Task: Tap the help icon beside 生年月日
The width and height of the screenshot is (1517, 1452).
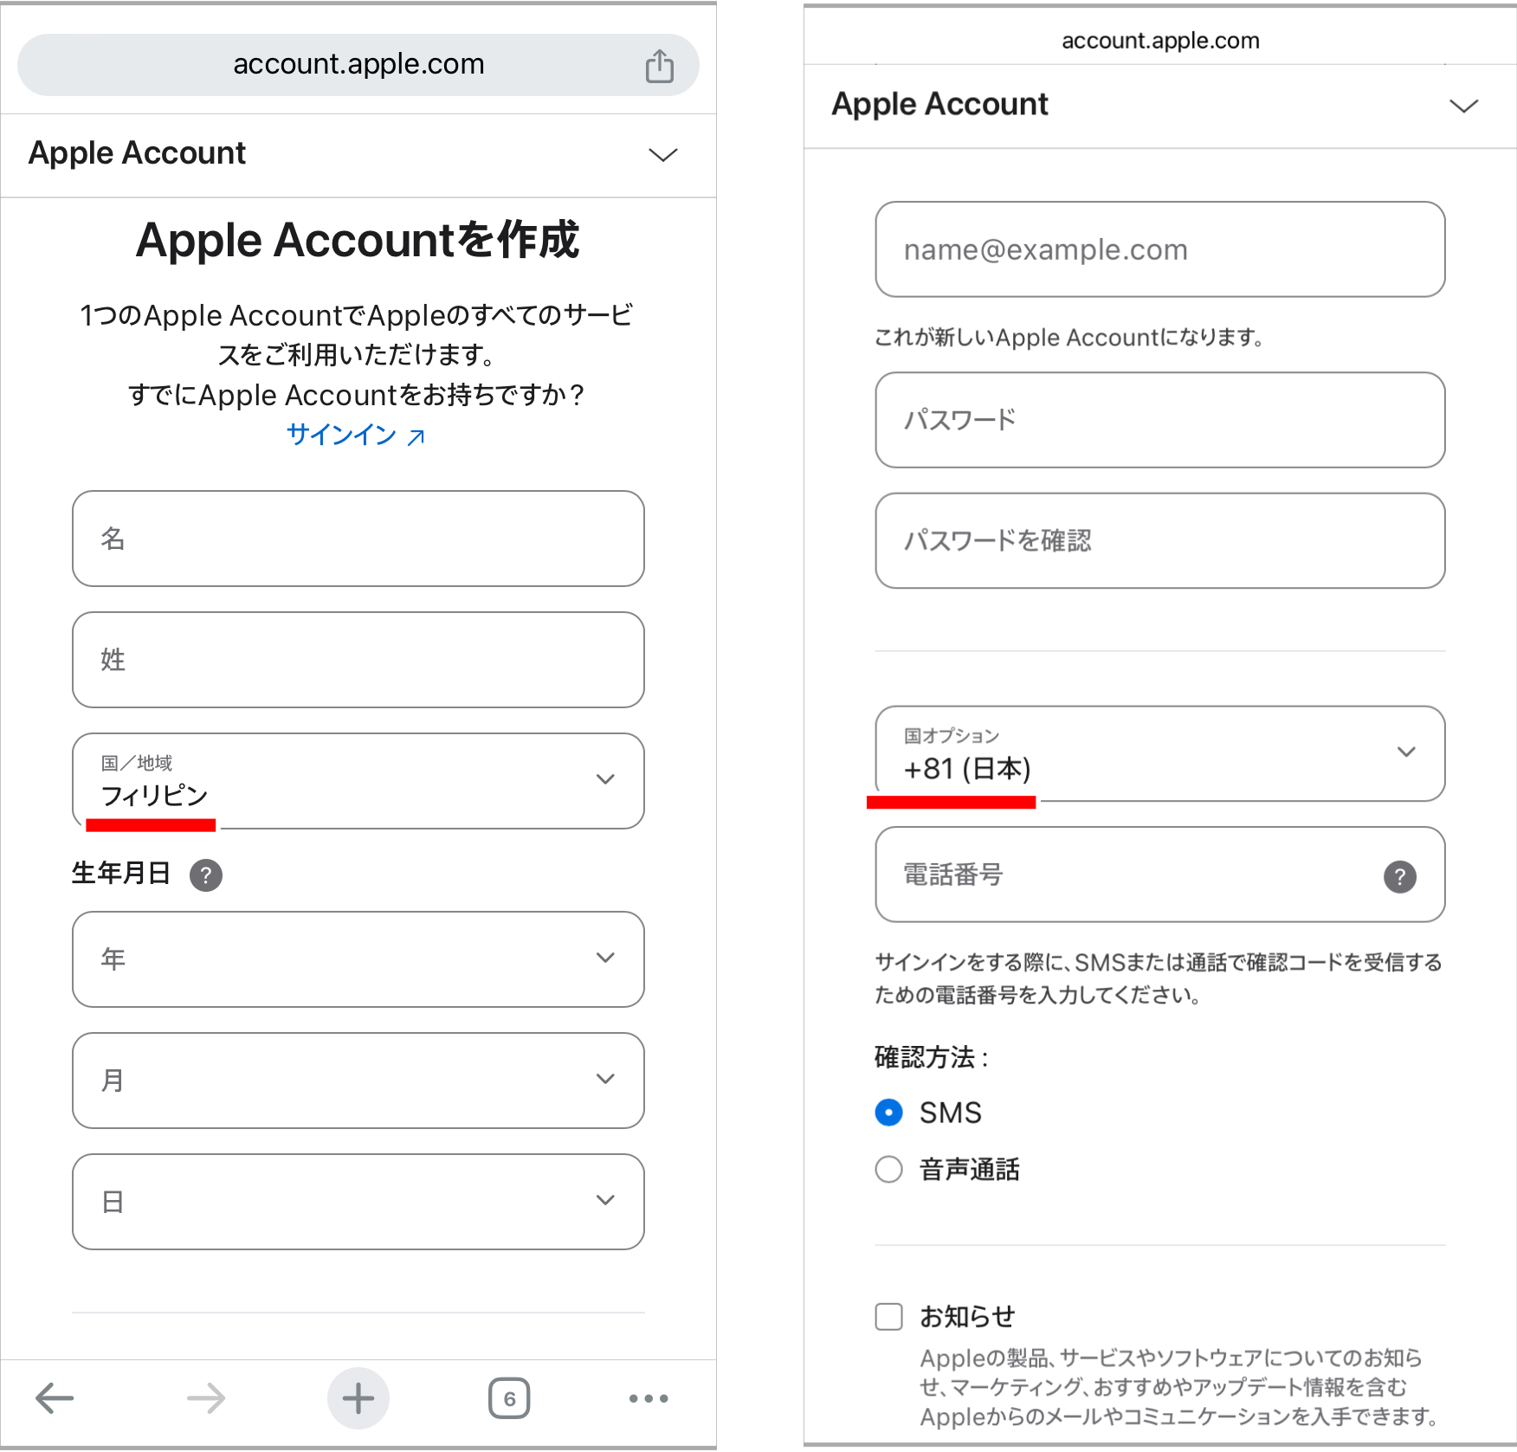Action: [206, 875]
